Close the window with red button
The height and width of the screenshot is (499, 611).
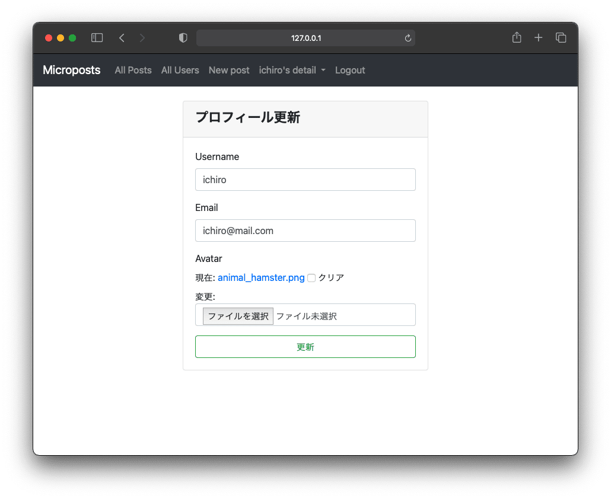click(x=48, y=38)
